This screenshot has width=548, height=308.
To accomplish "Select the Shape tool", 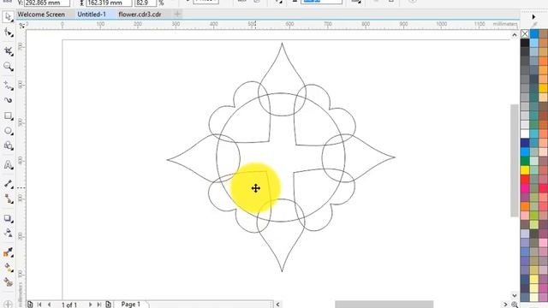I will click(8, 33).
